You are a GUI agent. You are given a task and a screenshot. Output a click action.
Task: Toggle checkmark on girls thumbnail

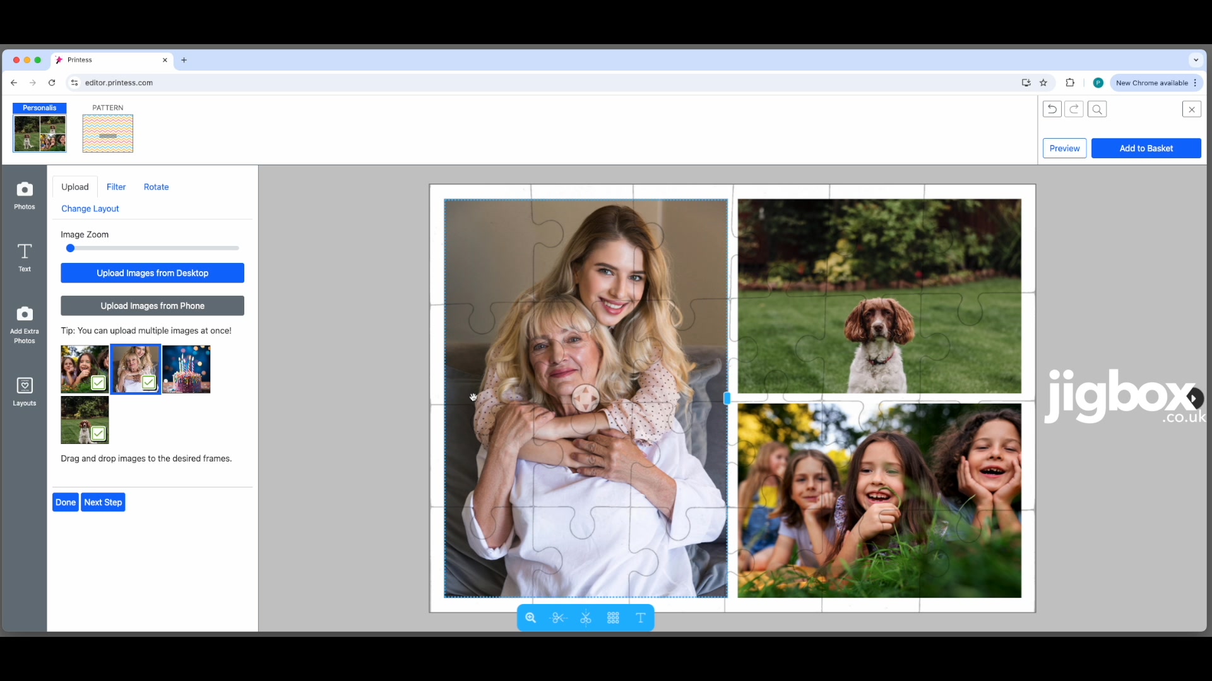(x=98, y=382)
